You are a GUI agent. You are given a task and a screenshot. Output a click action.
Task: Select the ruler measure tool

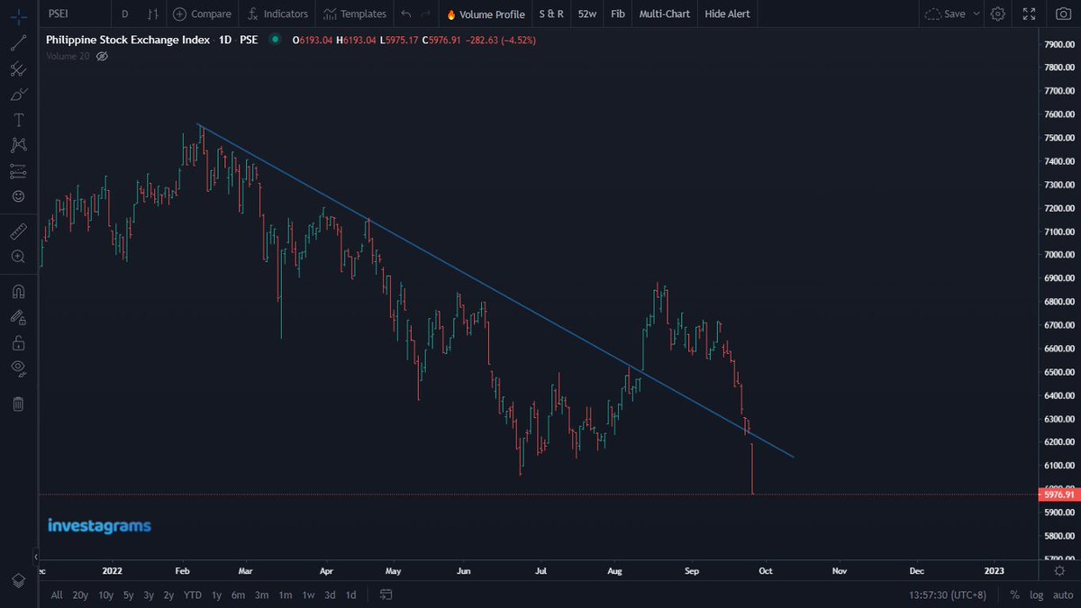click(x=18, y=231)
